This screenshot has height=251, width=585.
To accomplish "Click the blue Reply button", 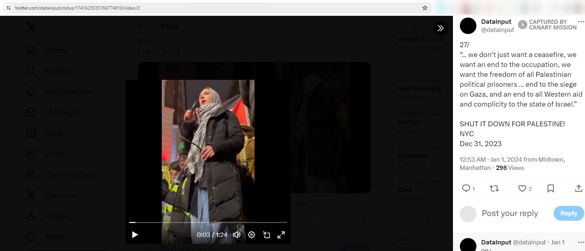I will pos(568,213).
